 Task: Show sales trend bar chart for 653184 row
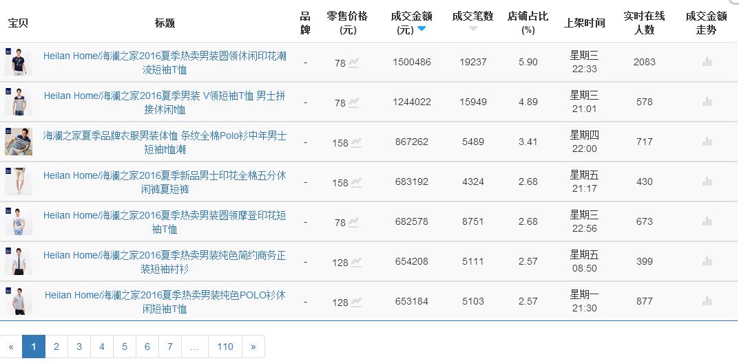707,301
